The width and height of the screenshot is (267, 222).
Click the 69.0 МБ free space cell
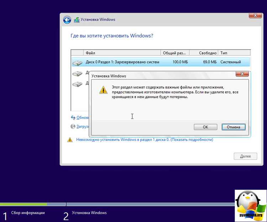(210, 62)
